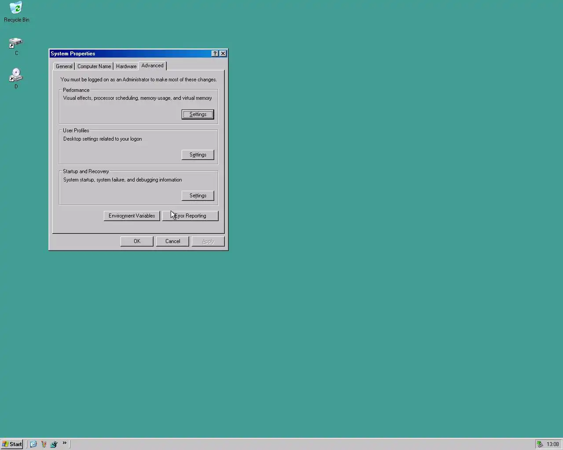This screenshot has width=563, height=450.
Task: Open User Profiles Settings
Action: [198, 155]
